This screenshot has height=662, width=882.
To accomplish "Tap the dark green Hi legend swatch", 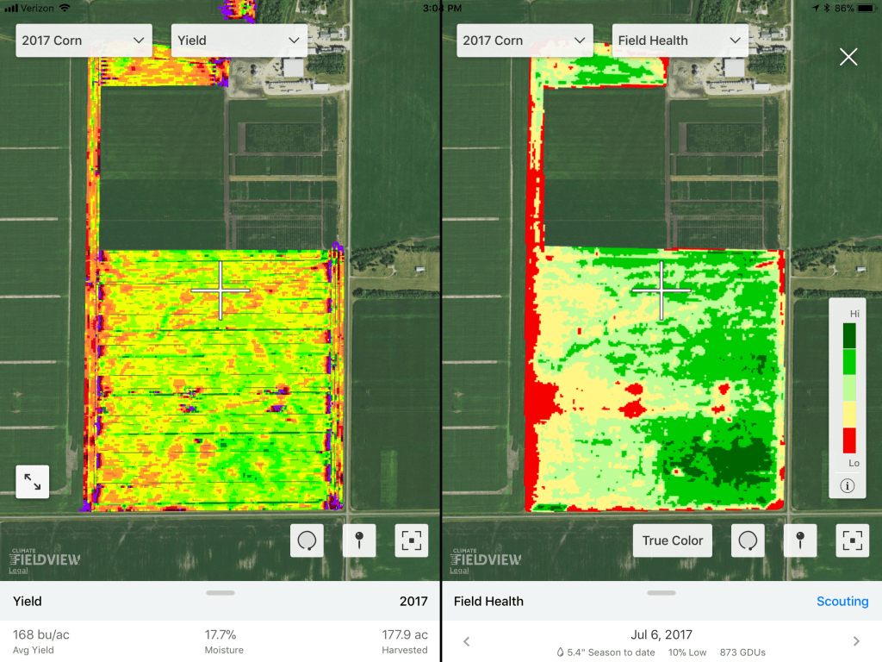I will 849,335.
